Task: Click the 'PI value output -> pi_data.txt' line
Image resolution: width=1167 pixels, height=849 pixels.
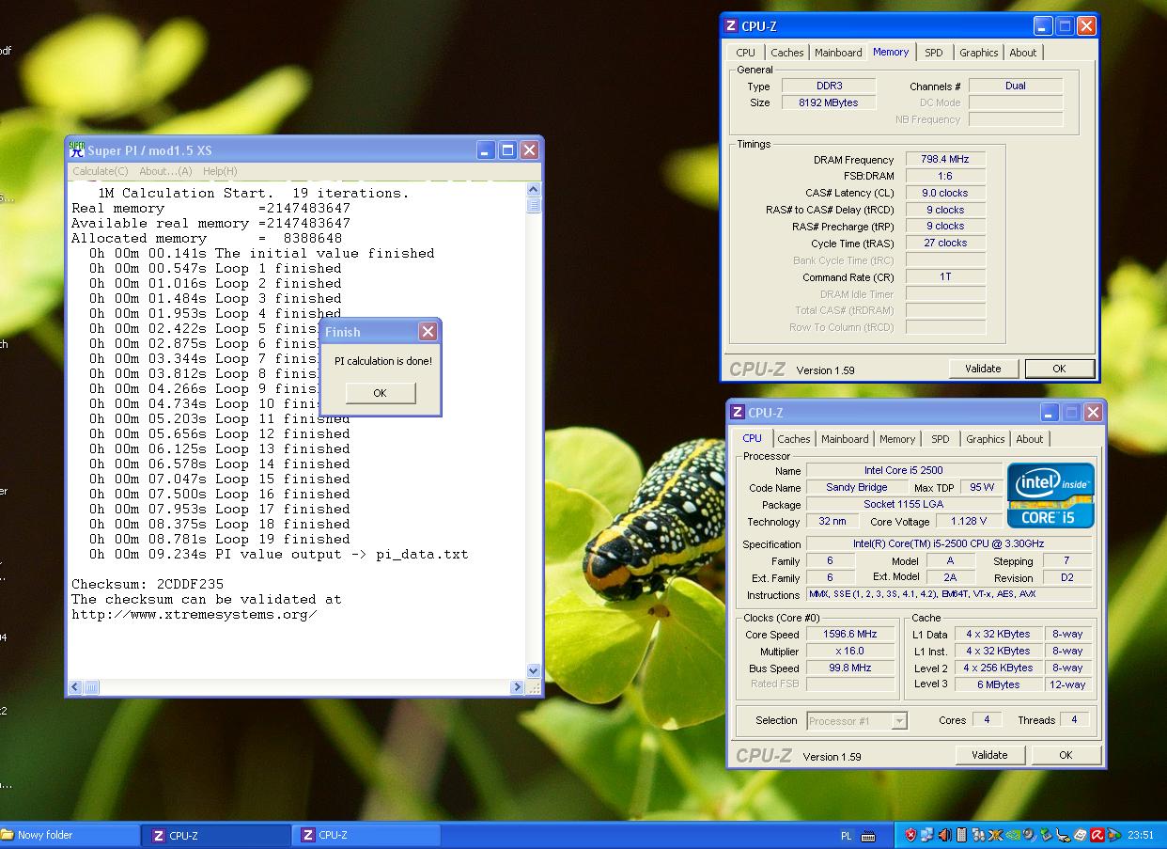Action: pos(278,554)
